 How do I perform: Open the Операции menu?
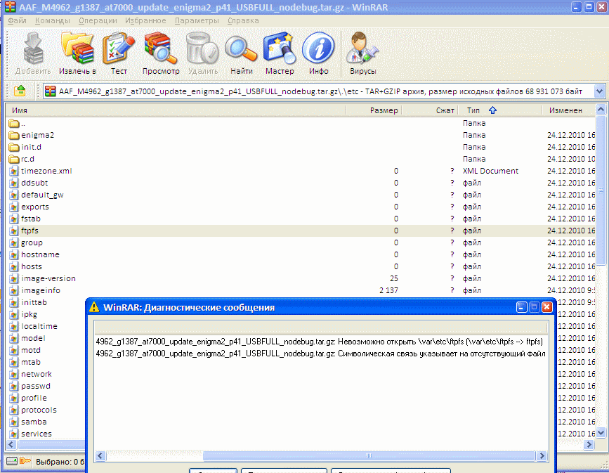(98, 20)
